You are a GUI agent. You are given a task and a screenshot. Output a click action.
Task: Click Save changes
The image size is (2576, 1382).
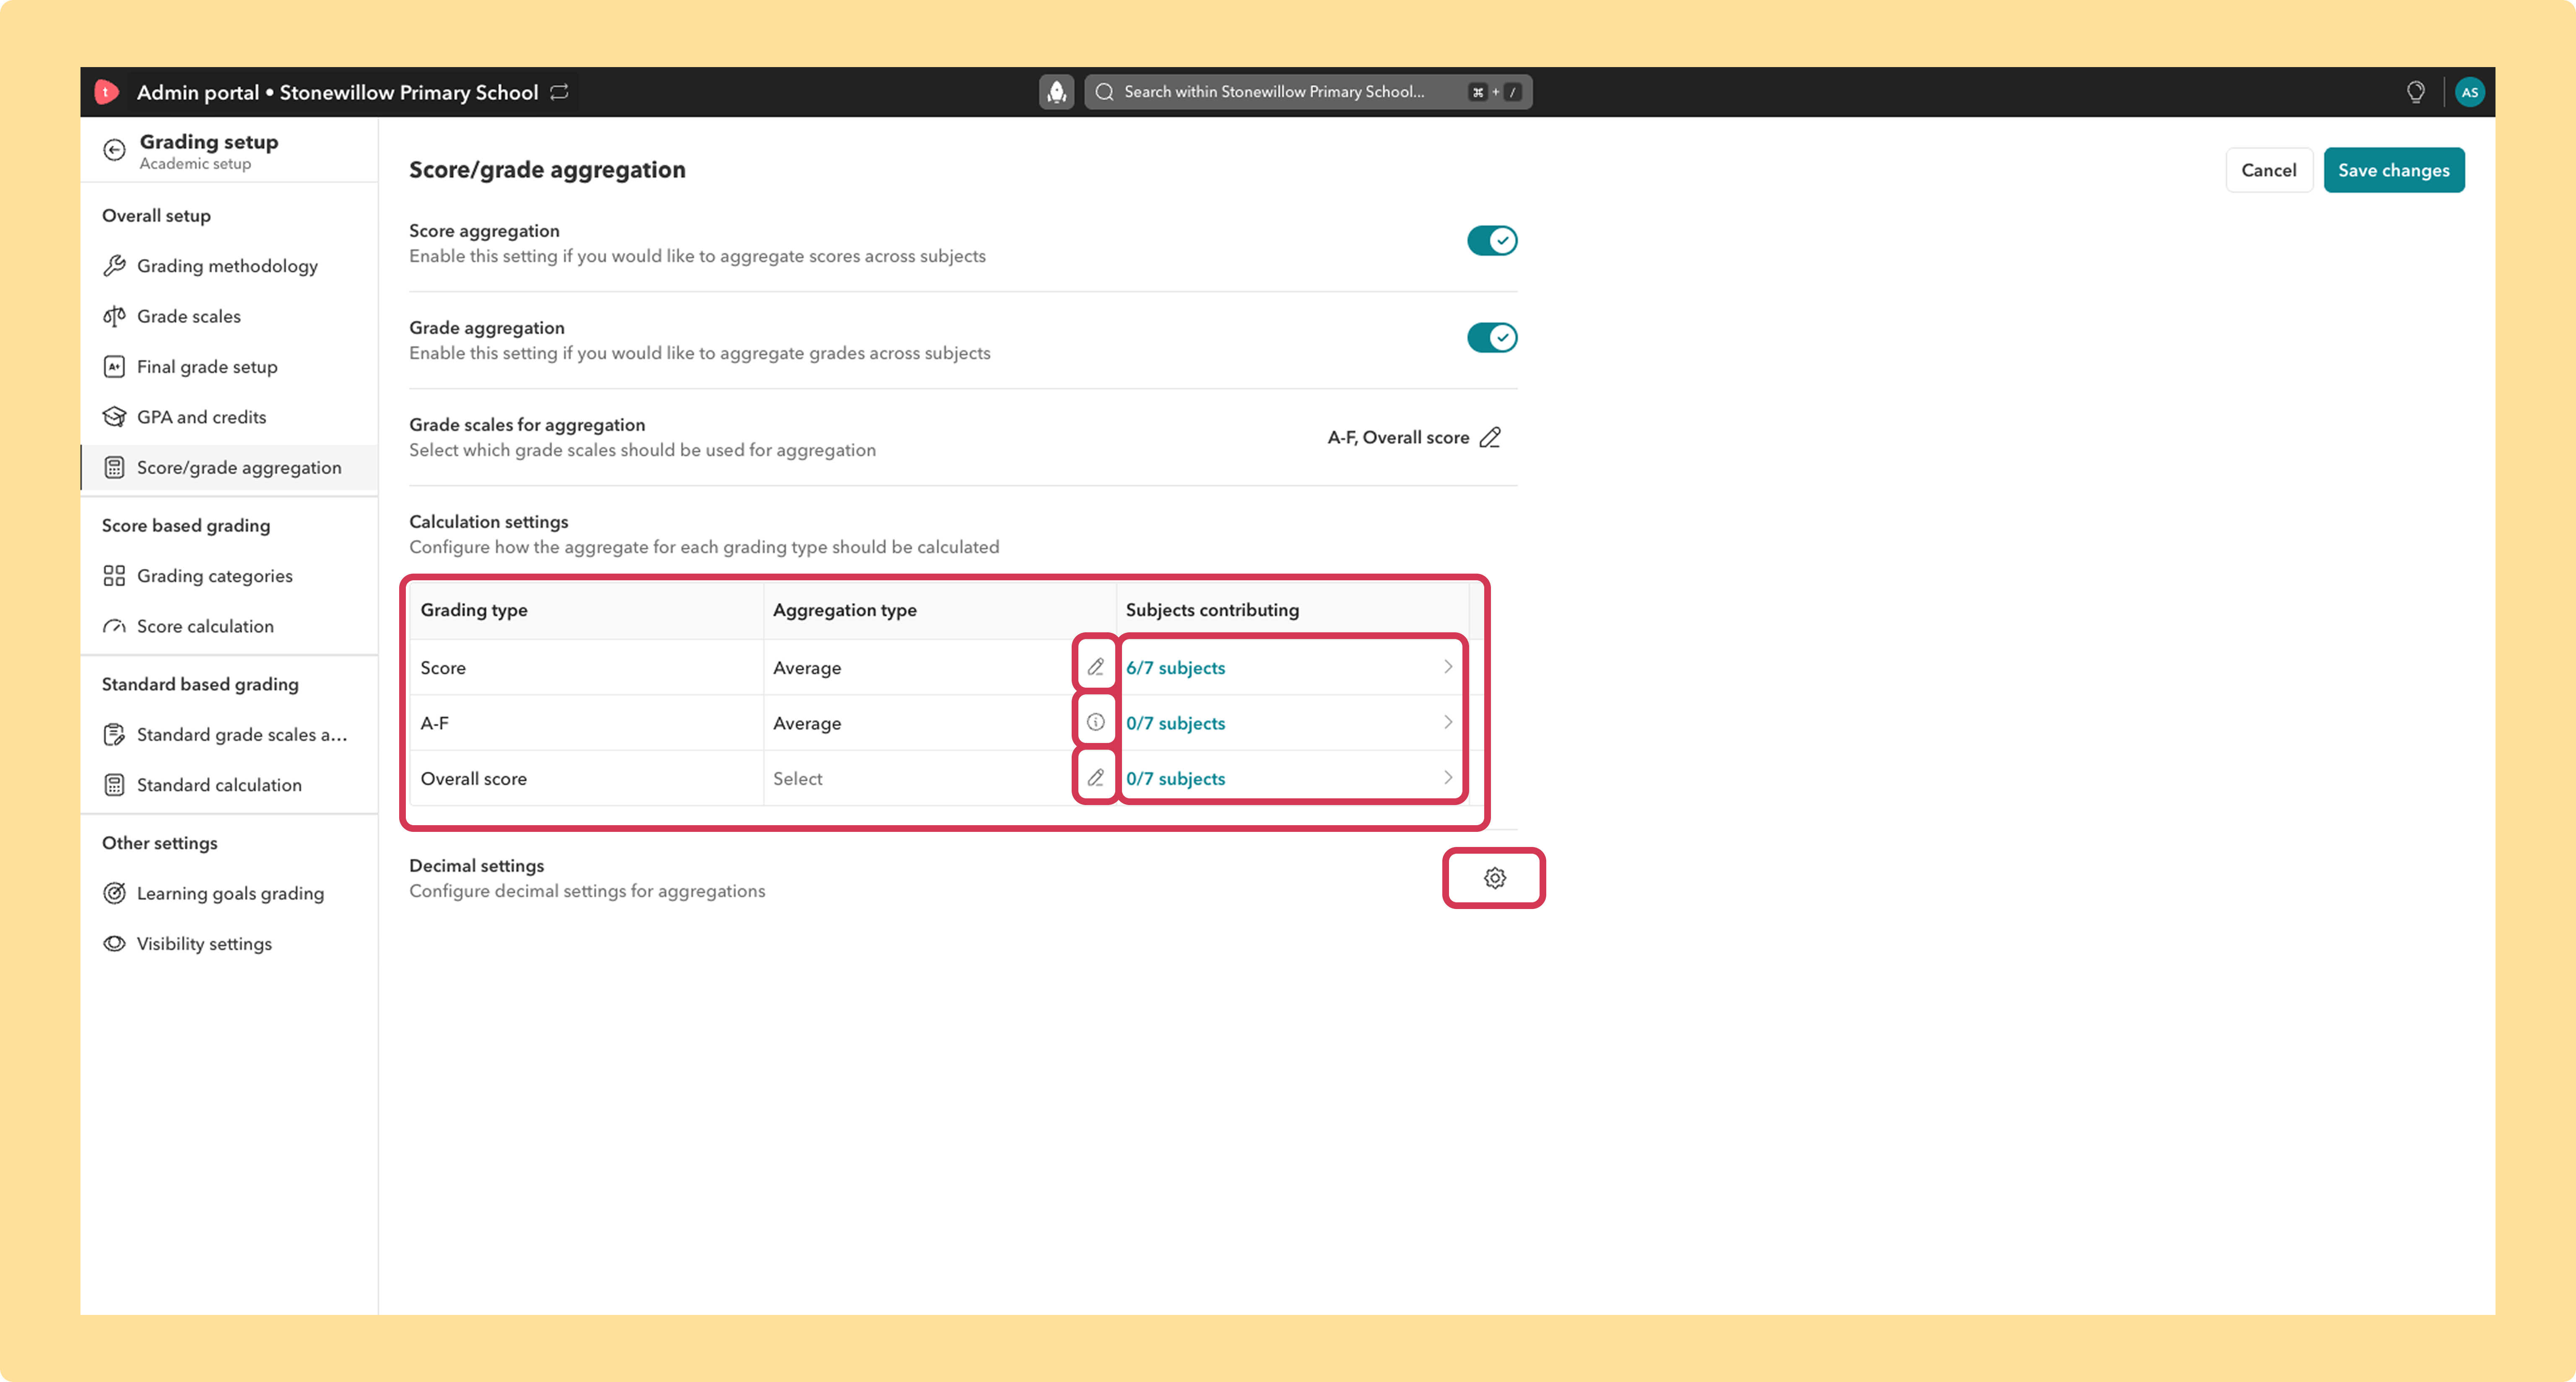coord(2393,170)
